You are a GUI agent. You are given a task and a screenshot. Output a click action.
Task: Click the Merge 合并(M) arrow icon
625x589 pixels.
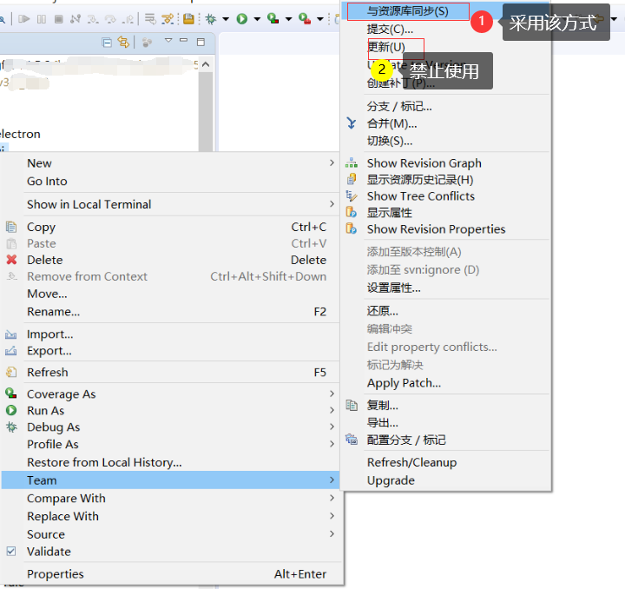pos(352,123)
